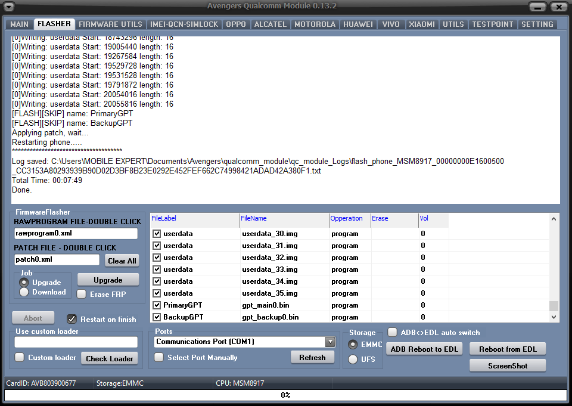
Task: Open the IMEI-QCN-SIMLOCK tab
Action: click(x=184, y=24)
